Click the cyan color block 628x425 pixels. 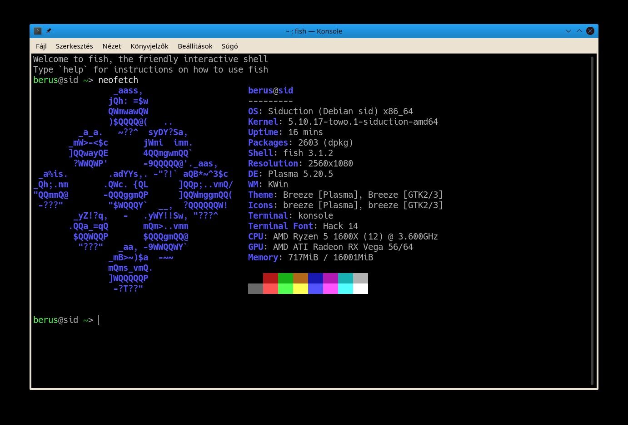click(345, 288)
